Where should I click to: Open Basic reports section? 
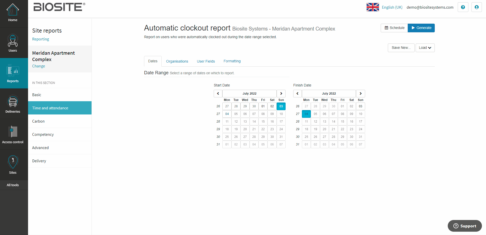tap(60, 95)
